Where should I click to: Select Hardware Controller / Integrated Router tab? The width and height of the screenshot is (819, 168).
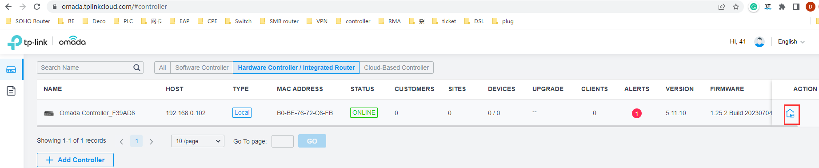pyautogui.click(x=296, y=68)
